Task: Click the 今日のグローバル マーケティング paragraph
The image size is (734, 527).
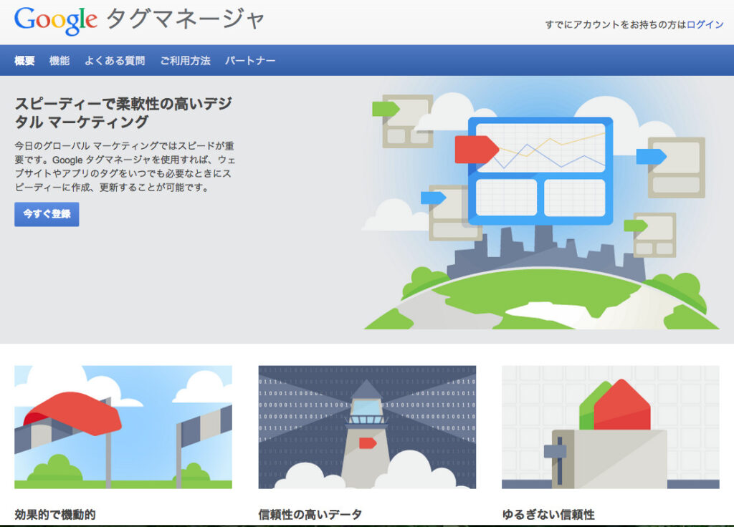Action: pos(125,166)
